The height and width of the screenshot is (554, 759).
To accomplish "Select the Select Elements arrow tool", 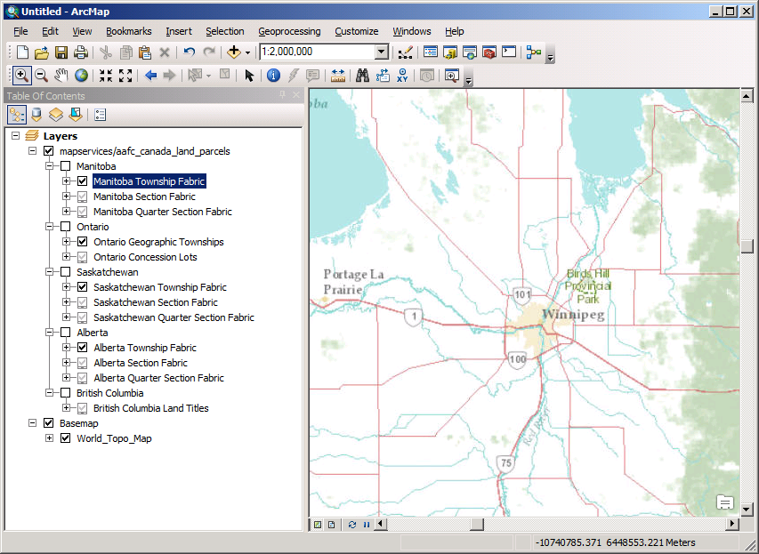I will [249, 75].
